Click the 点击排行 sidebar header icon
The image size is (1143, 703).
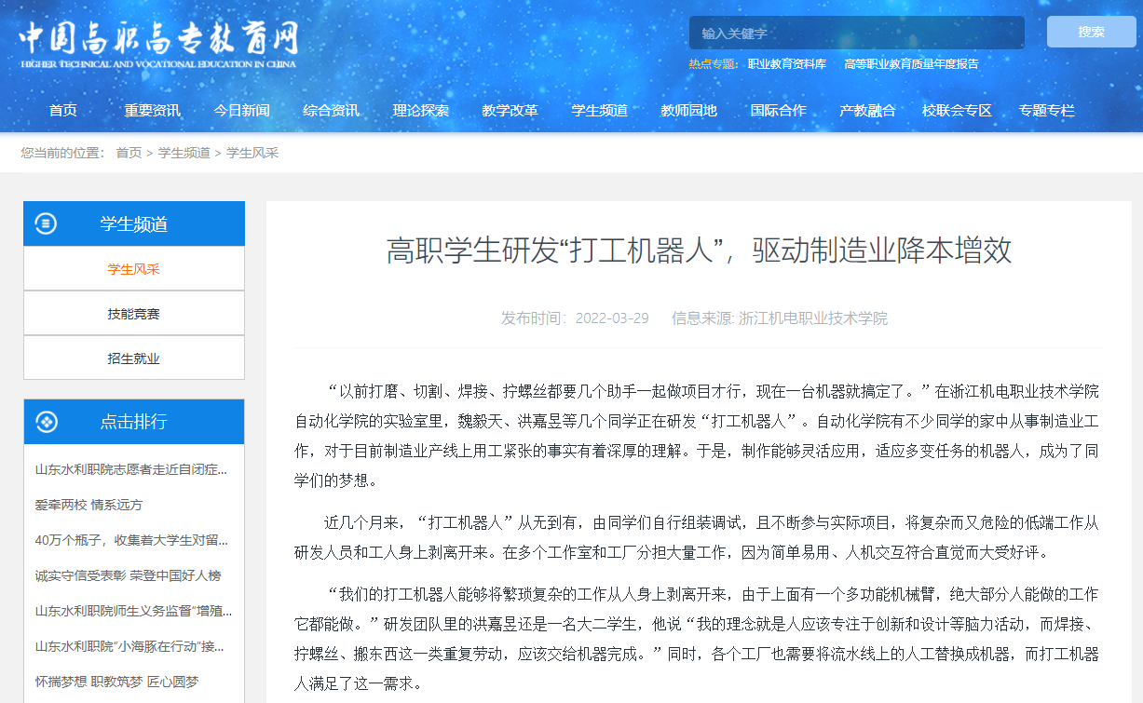click(x=46, y=422)
